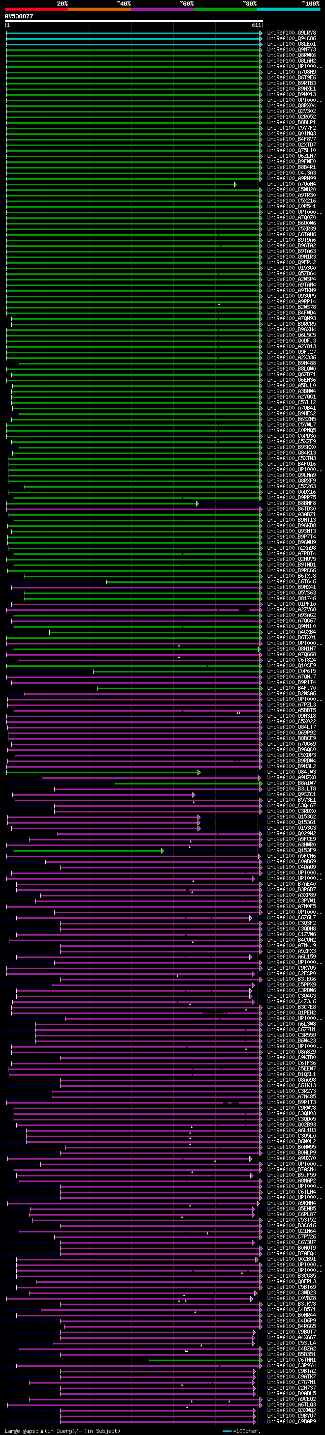
Task: Click label UniRef100_C6TG46
Action: [x=291, y=581]
